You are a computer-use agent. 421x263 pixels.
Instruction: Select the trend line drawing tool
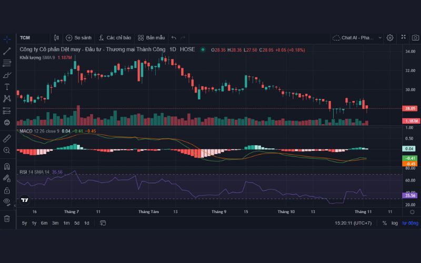[x=7, y=51]
